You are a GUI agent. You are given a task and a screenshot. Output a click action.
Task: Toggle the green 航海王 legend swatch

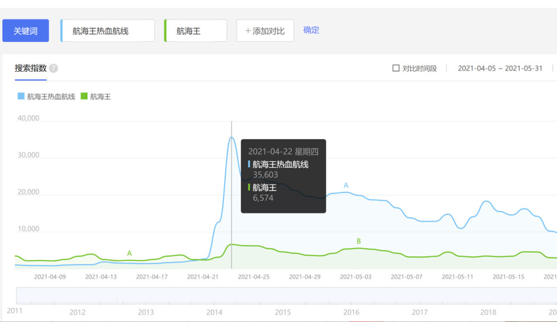pos(84,96)
